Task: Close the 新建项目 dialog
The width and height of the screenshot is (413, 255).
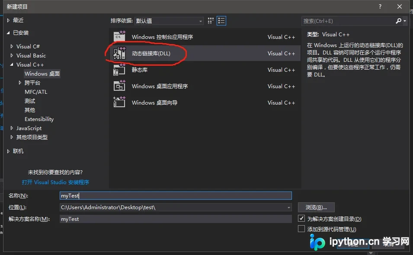Action: point(400,6)
